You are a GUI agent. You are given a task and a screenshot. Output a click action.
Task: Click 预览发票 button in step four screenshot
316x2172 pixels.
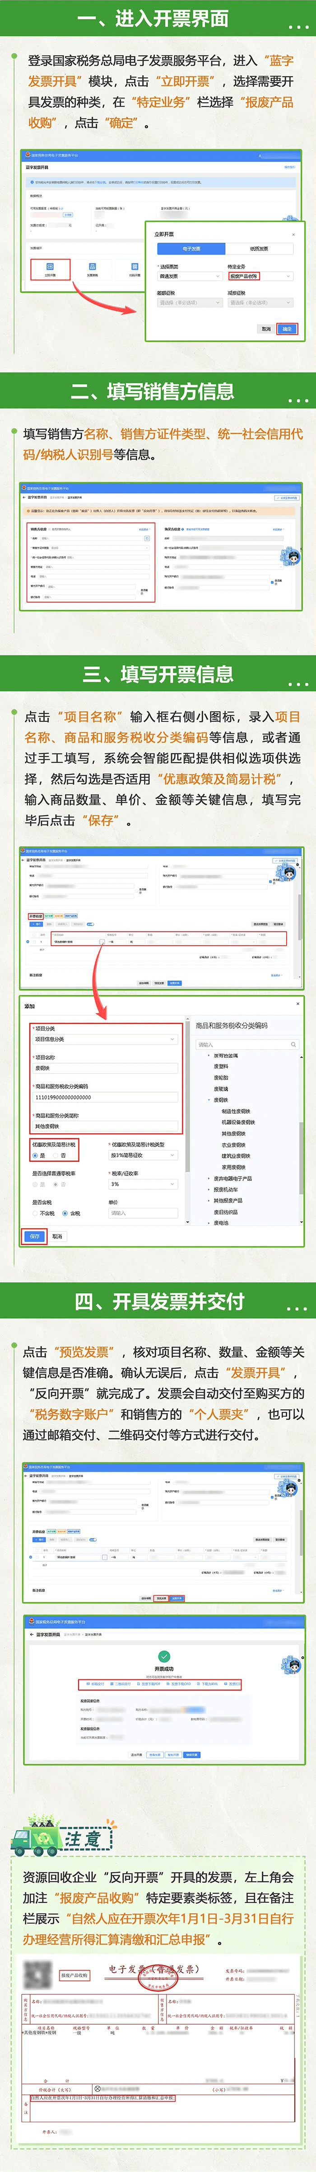161,1598
